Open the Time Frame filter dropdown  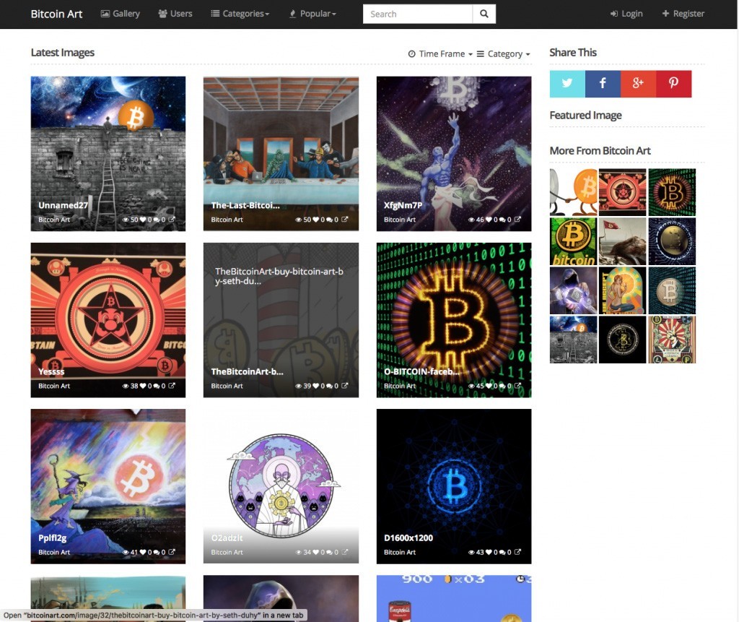coord(440,53)
